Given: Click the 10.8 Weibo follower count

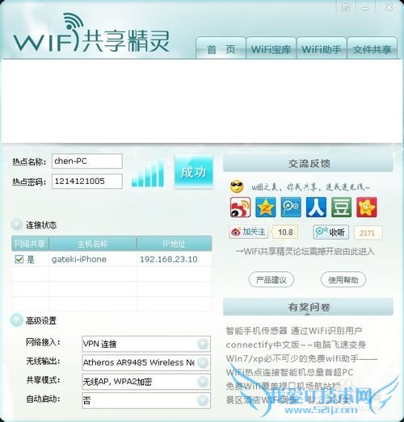Looking at the screenshot, I should (x=285, y=232).
